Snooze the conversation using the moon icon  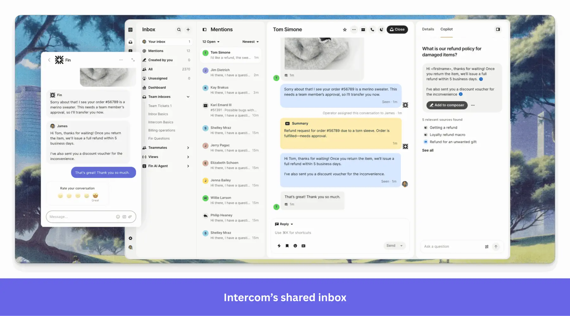tap(381, 29)
